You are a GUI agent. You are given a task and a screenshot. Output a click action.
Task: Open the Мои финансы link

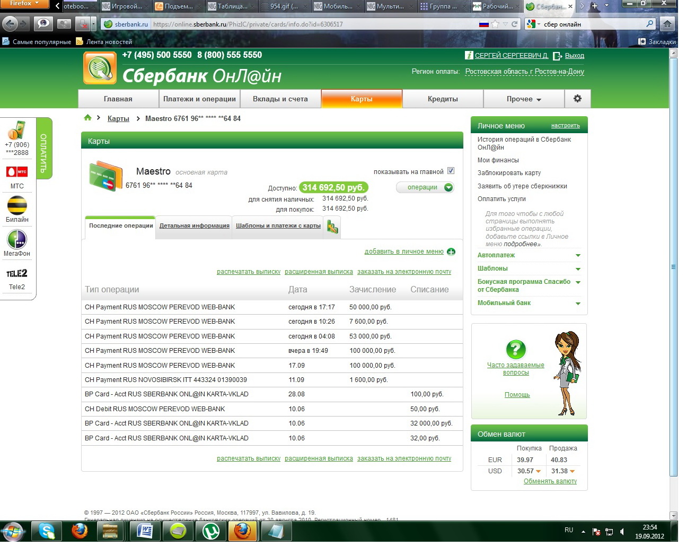point(498,160)
